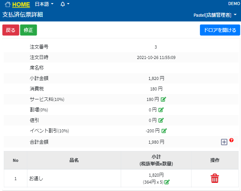Click the red question mark help icon
The width and height of the screenshot is (241, 191).
pyautogui.click(x=232, y=140)
